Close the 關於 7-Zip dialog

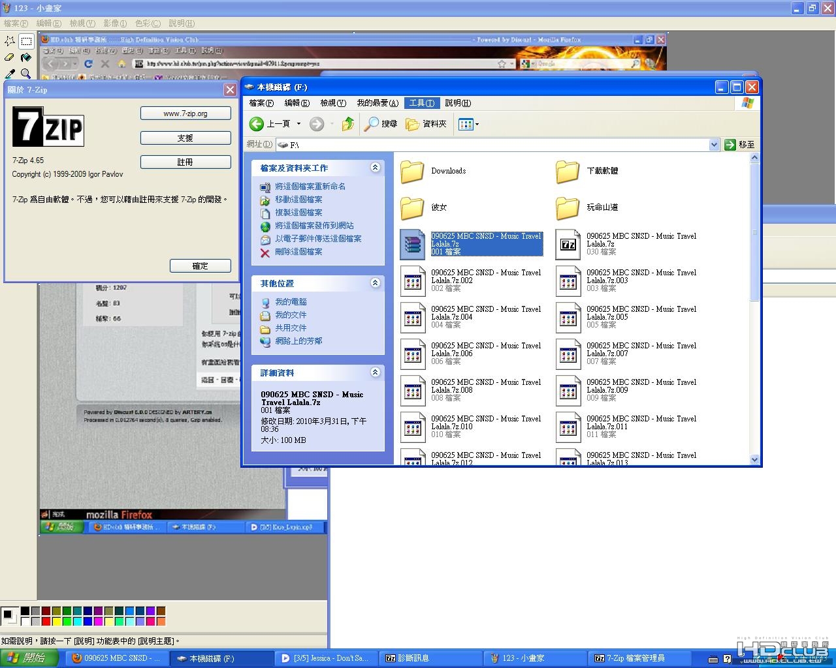click(x=230, y=90)
